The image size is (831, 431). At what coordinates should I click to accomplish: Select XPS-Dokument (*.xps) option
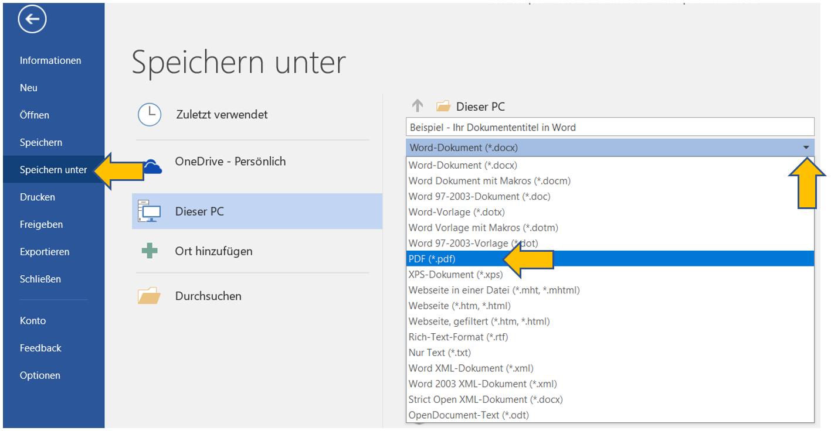(610, 275)
